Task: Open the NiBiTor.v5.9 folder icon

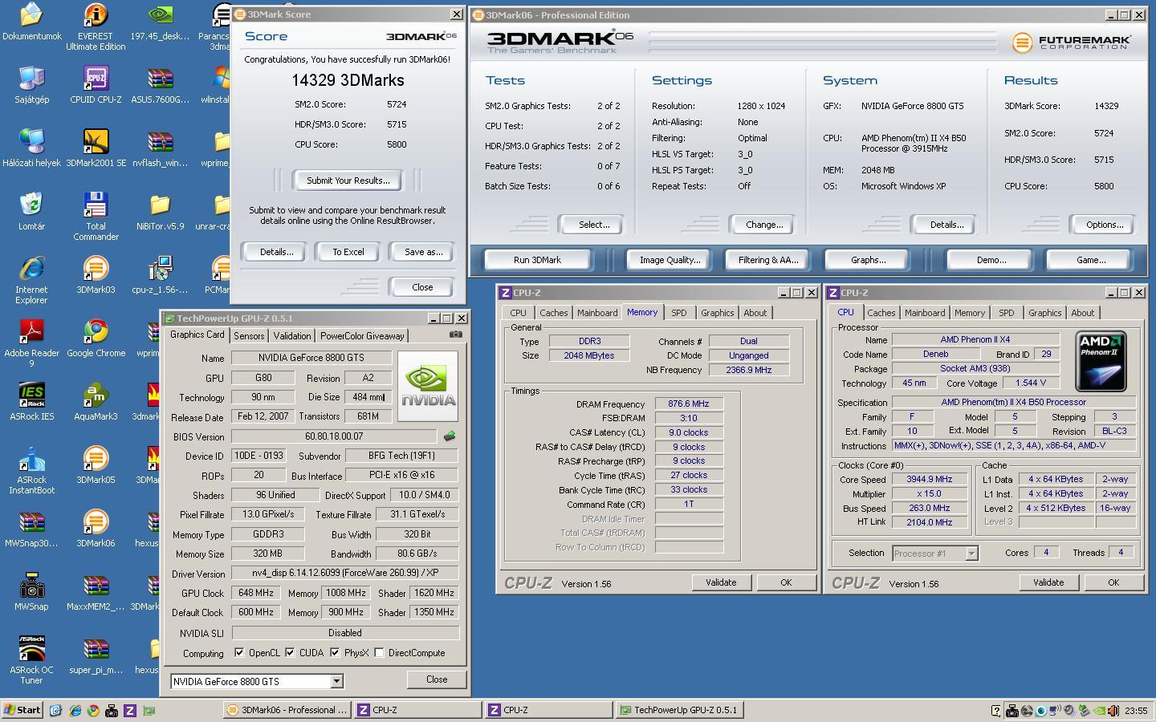Action: click(x=160, y=212)
